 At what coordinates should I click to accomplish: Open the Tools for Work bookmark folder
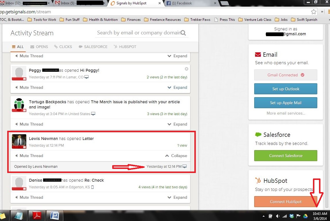coord(42,20)
